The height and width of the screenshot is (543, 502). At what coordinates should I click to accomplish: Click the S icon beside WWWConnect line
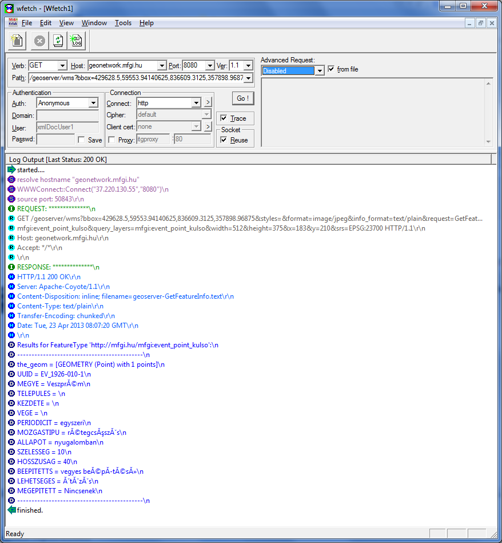tap(11, 189)
